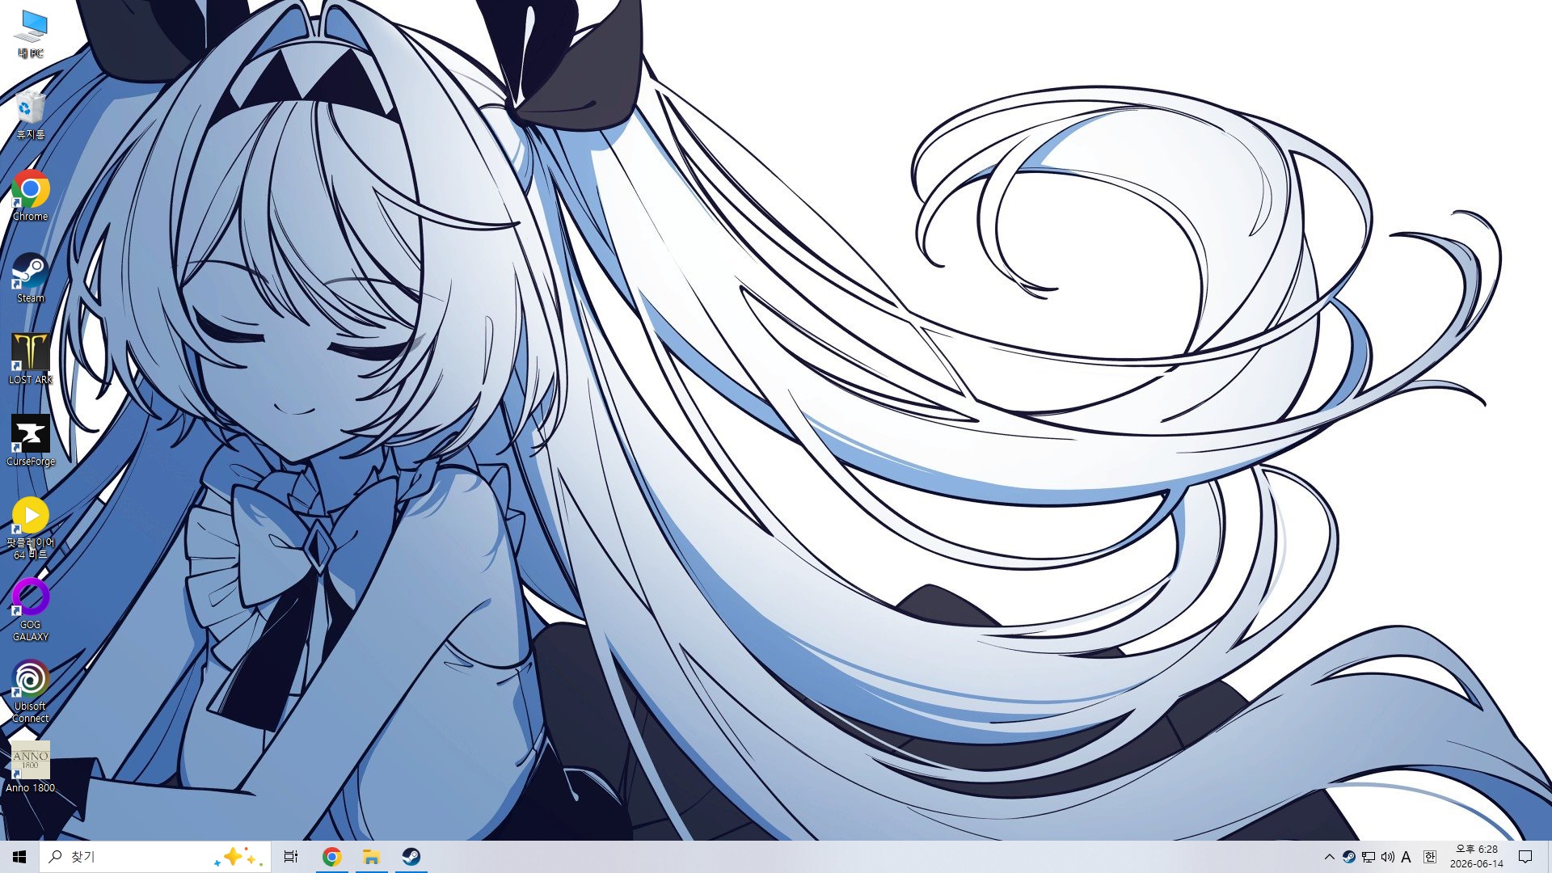Select the 팟플레이어 64 비트 shortcut
This screenshot has width=1552, height=873.
(x=31, y=529)
